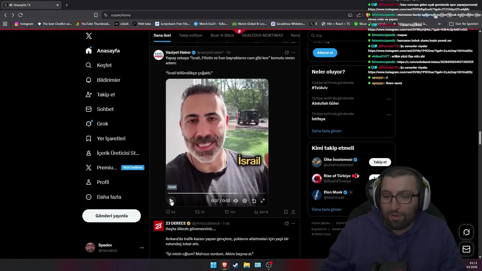This screenshot has height=271, width=482.
Task: Show more under Neler oluyor
Action: [x=327, y=131]
